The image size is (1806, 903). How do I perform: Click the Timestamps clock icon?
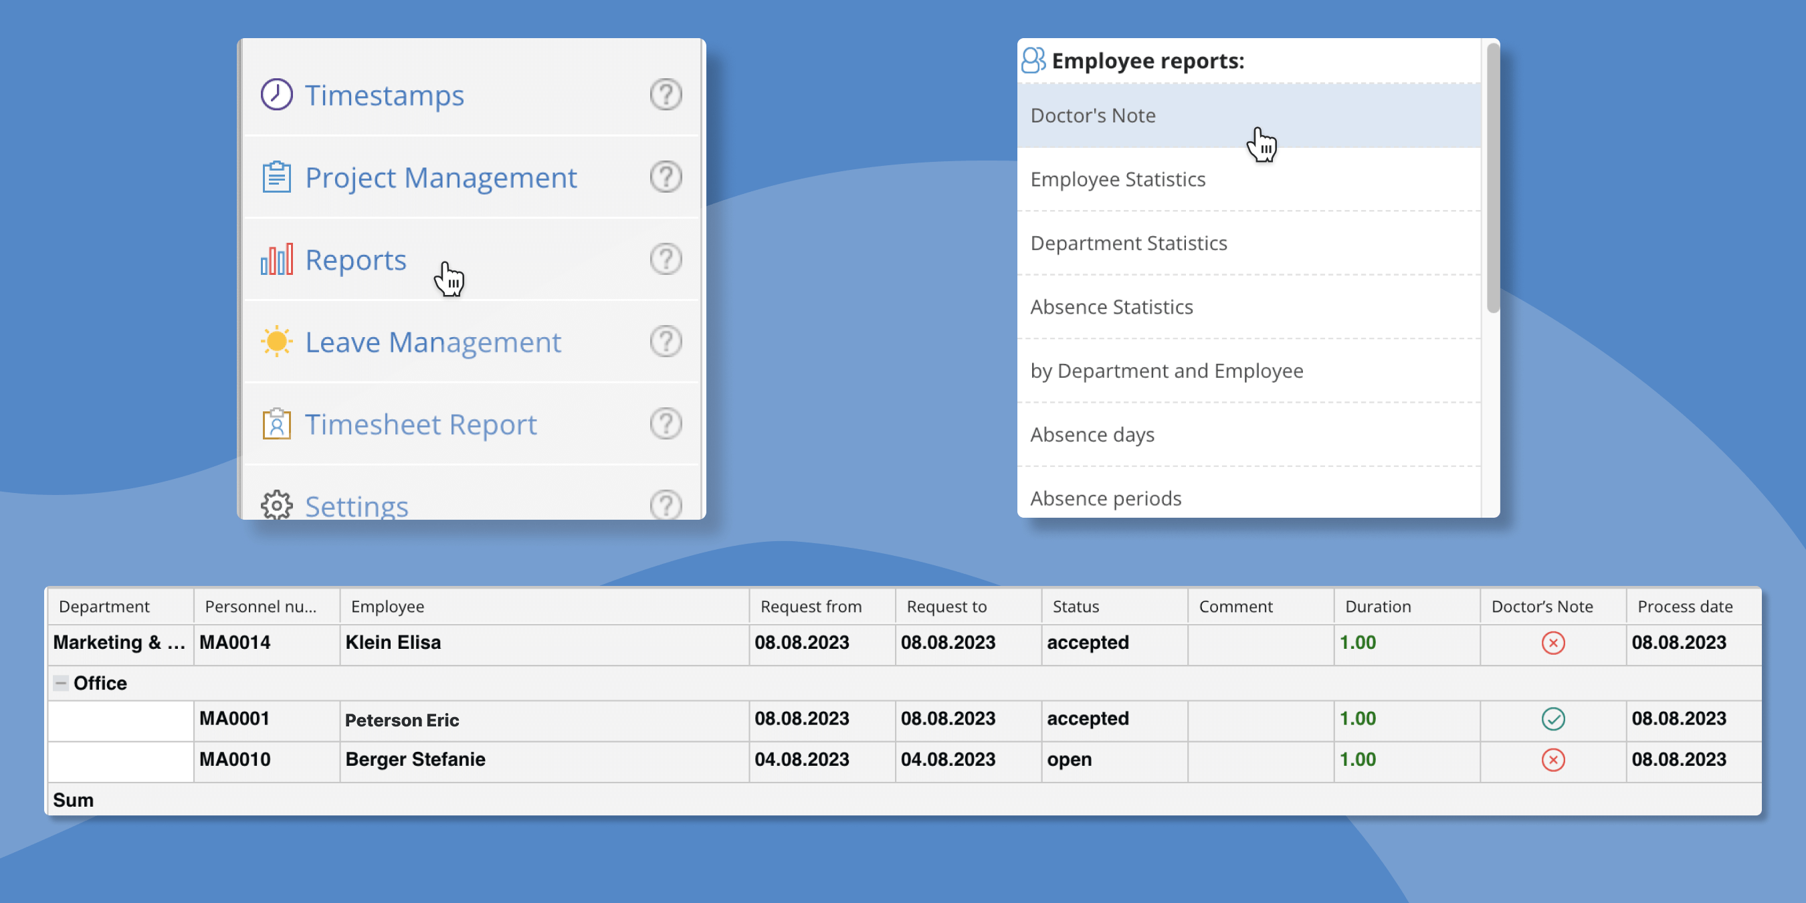(276, 94)
